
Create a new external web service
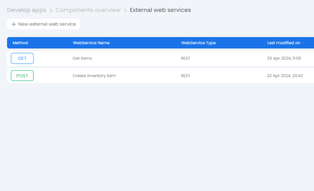point(44,24)
